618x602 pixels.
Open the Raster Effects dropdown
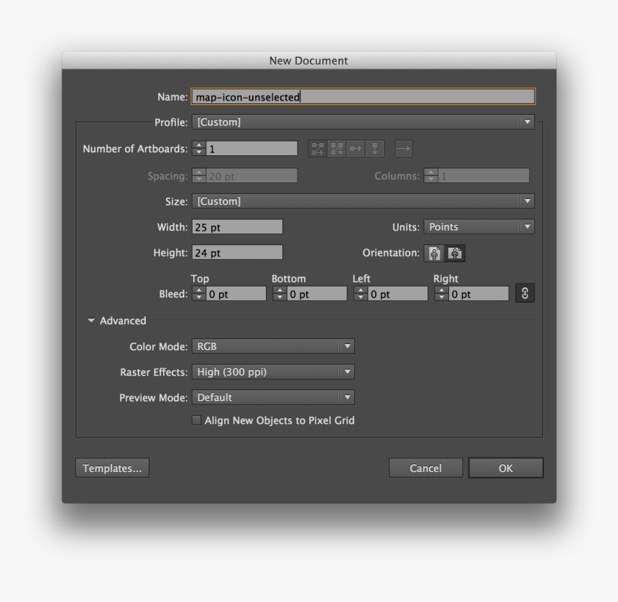click(x=273, y=372)
